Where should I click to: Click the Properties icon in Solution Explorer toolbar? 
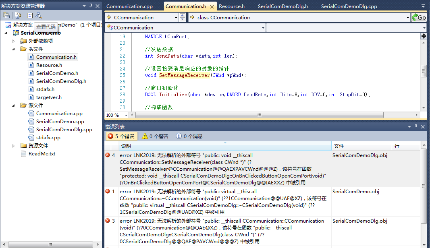[x=6, y=16]
